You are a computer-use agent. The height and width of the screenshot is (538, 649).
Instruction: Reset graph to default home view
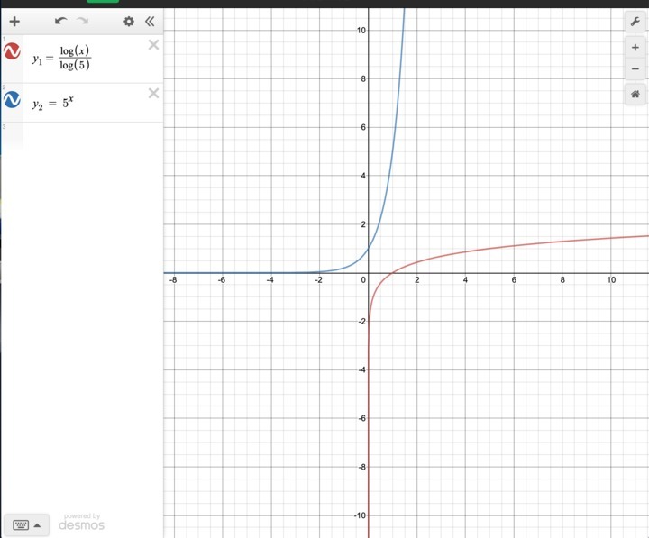pyautogui.click(x=635, y=93)
